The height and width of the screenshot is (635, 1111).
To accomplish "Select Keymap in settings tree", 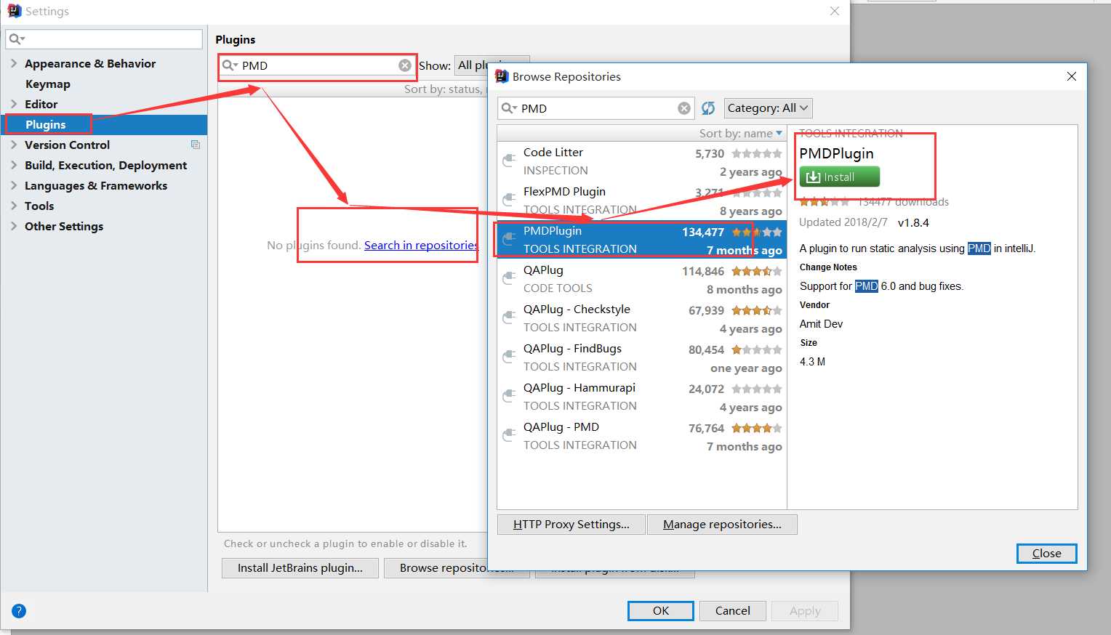I will (x=48, y=84).
